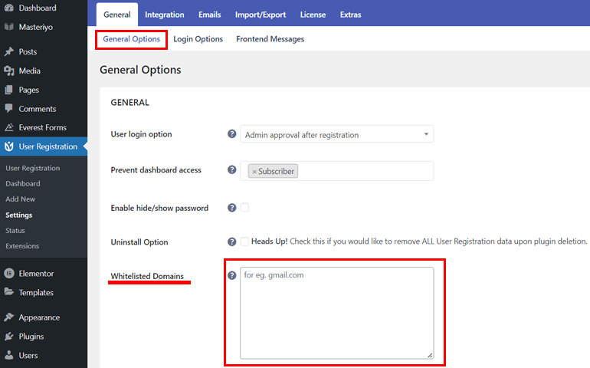Enable the hide/show password checkbox
This screenshot has height=368, width=590.
(244, 208)
